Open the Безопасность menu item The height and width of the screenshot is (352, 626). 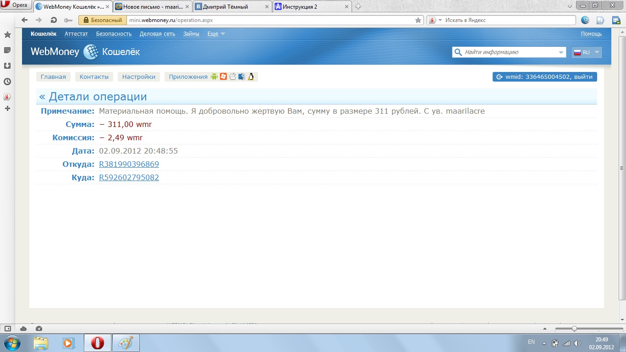(114, 34)
